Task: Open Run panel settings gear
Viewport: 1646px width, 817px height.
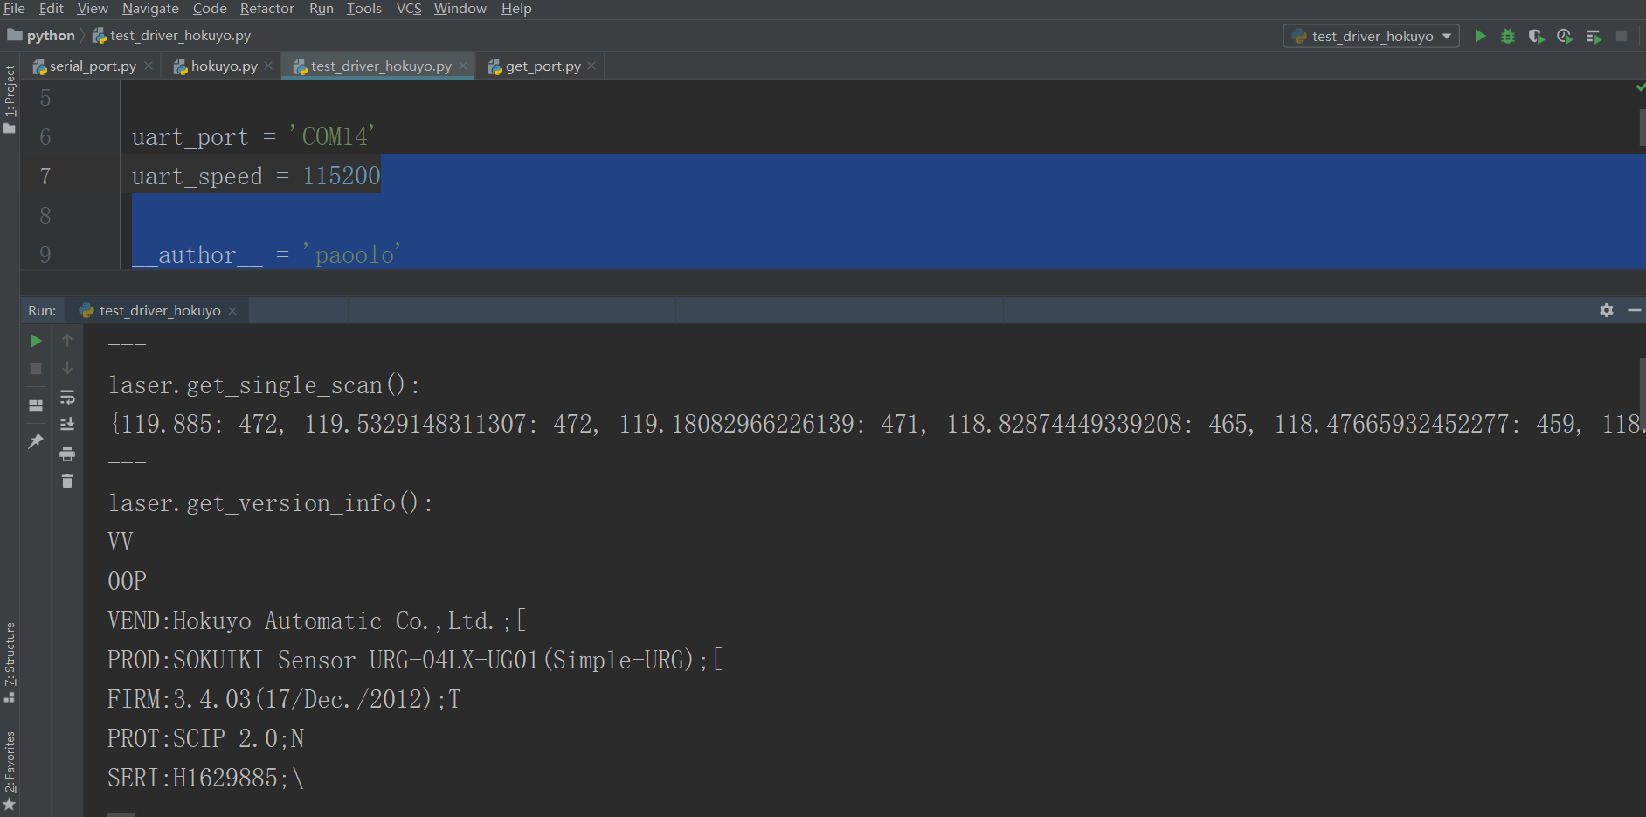Action: tap(1607, 310)
